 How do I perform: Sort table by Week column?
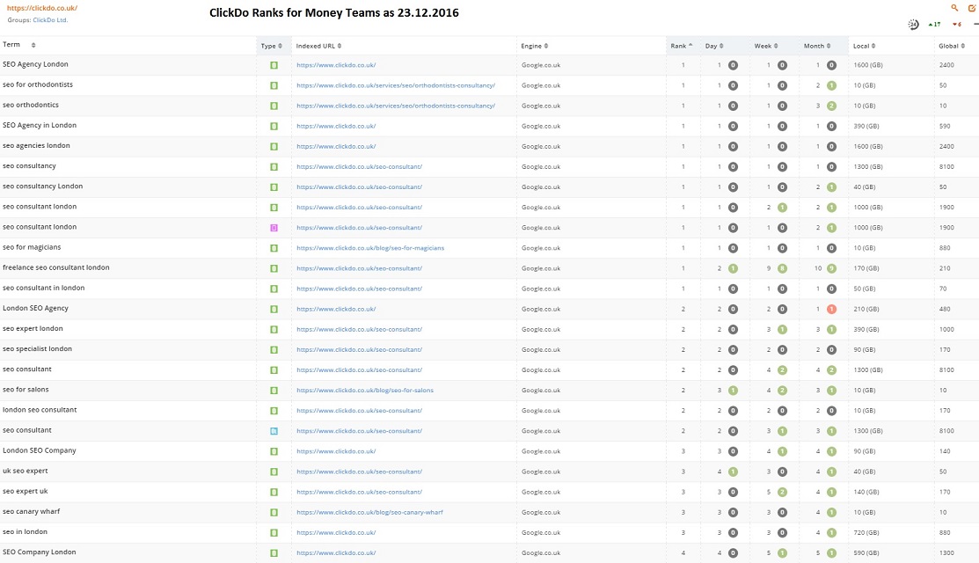point(766,47)
